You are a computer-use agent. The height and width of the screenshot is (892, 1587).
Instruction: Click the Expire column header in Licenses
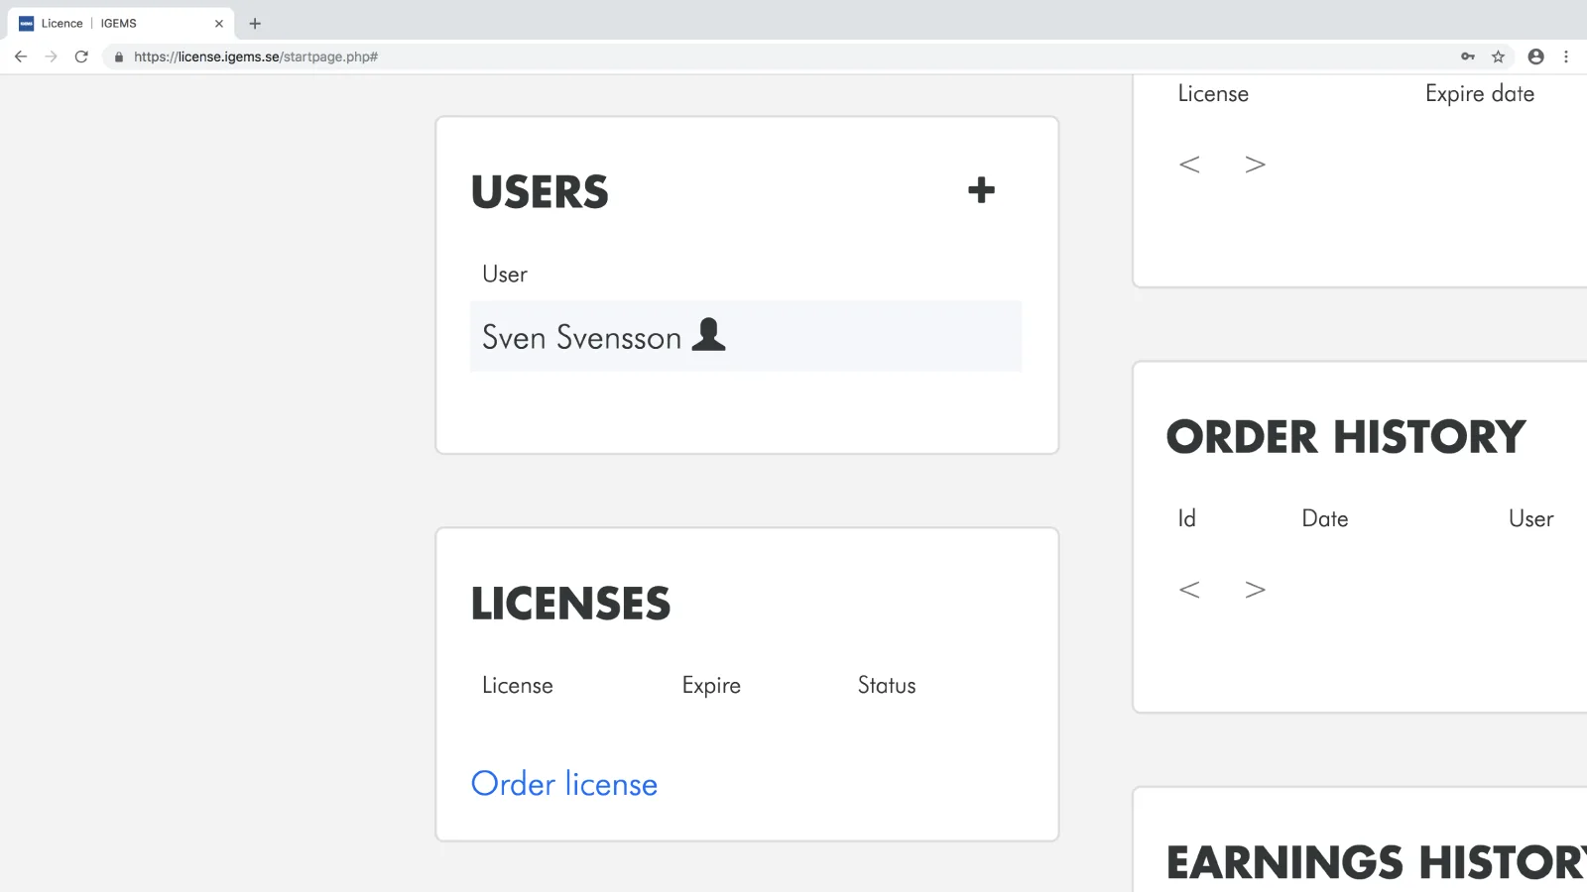(x=711, y=686)
